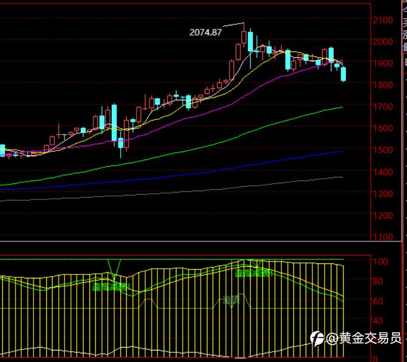Screen dimensions: 407x362
Task: Select the peak candlestick marked 2074.87
Action: 244,36
